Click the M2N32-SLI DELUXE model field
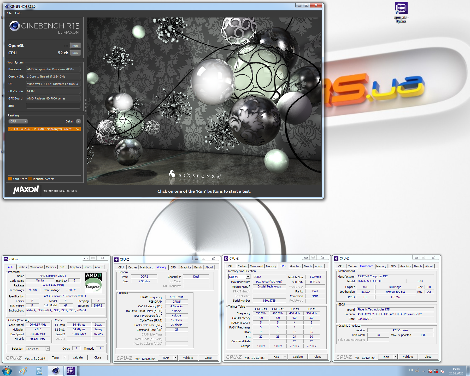470x376 pixels. pyautogui.click(x=381, y=281)
